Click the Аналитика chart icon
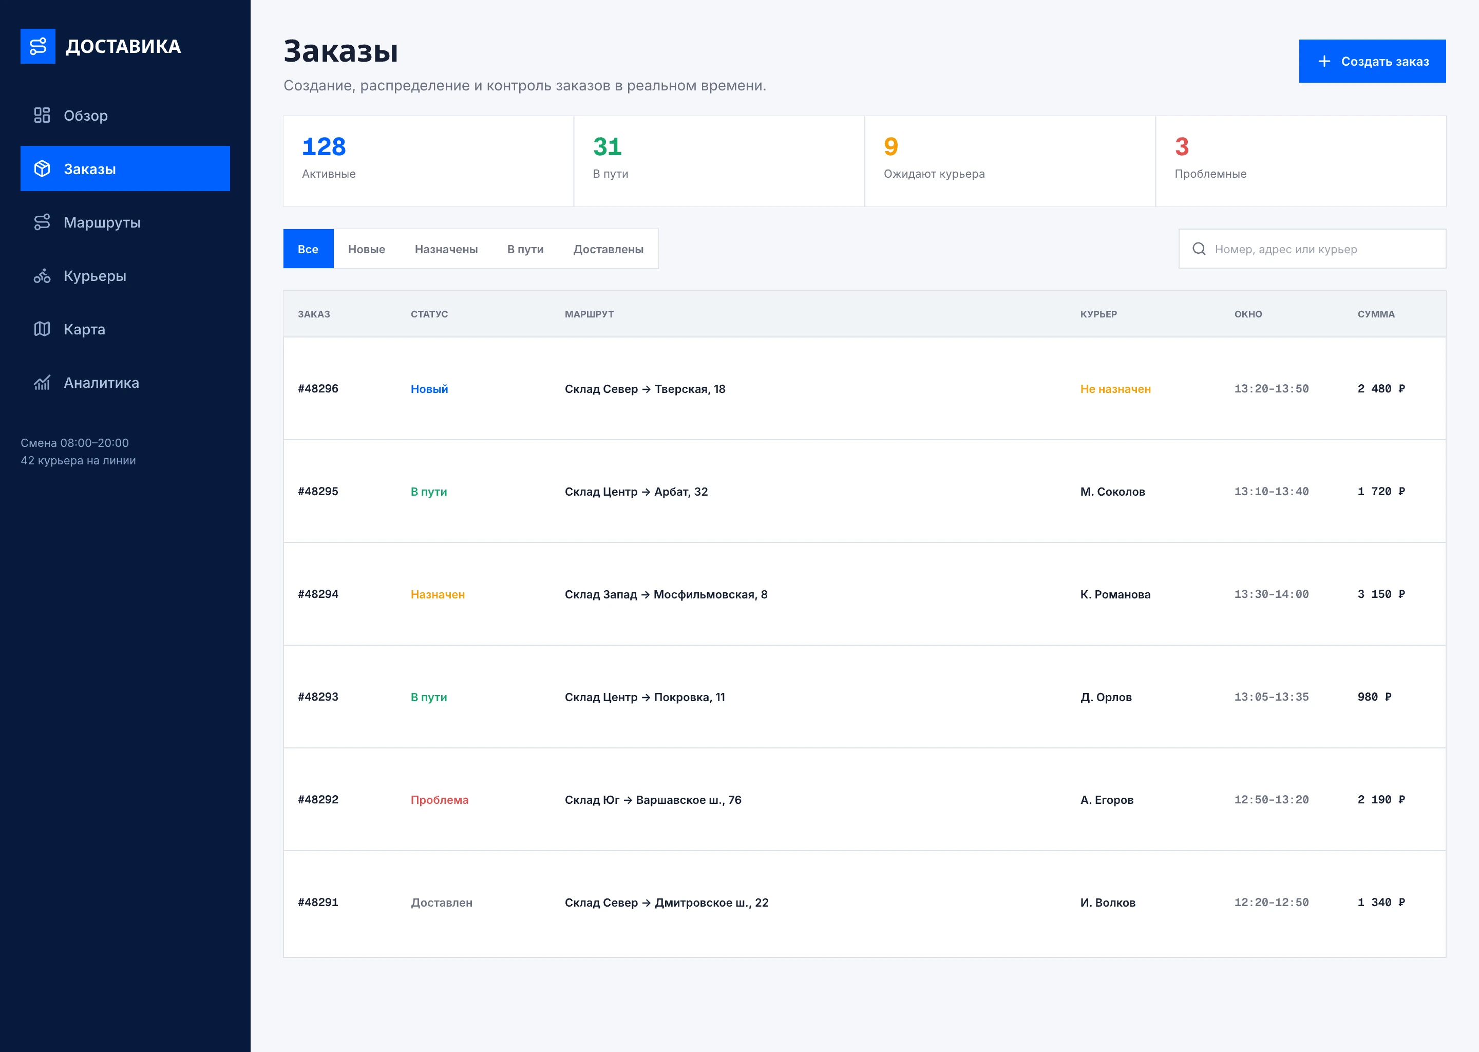The width and height of the screenshot is (1479, 1052). [42, 382]
